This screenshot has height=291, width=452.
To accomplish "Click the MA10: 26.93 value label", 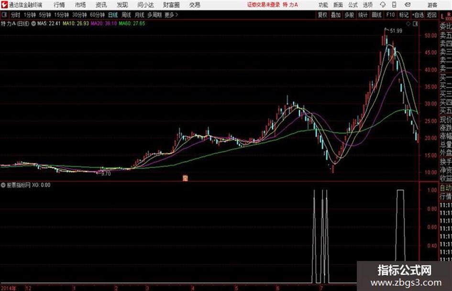I will [76, 23].
